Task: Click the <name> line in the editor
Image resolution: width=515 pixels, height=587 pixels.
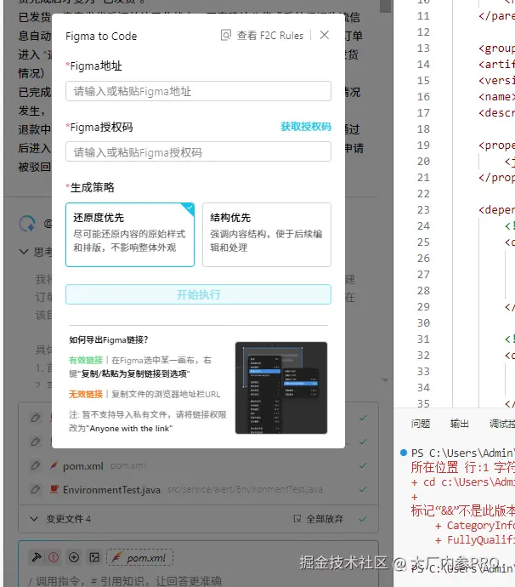Action: [x=496, y=97]
